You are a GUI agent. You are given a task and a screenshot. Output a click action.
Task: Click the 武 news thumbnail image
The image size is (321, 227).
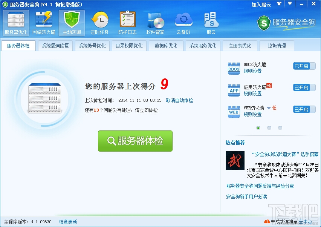click(235, 161)
